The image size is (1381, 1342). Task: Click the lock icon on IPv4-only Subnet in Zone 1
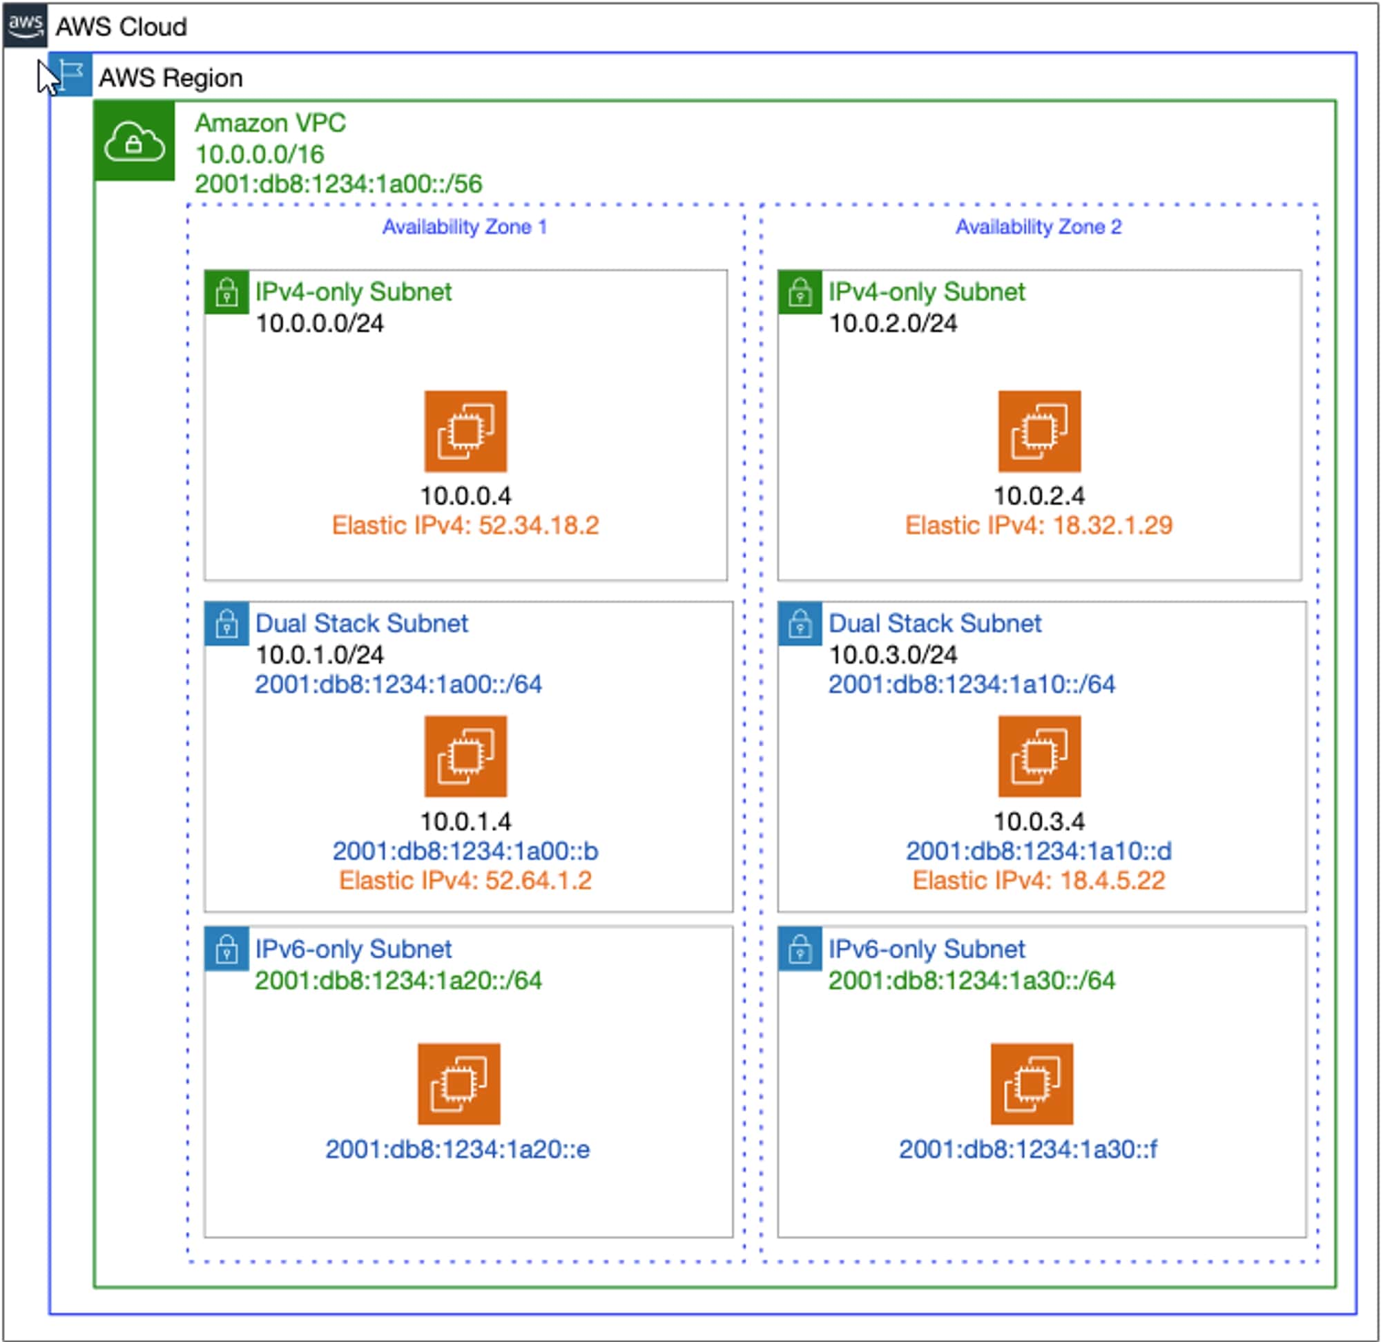click(x=227, y=291)
